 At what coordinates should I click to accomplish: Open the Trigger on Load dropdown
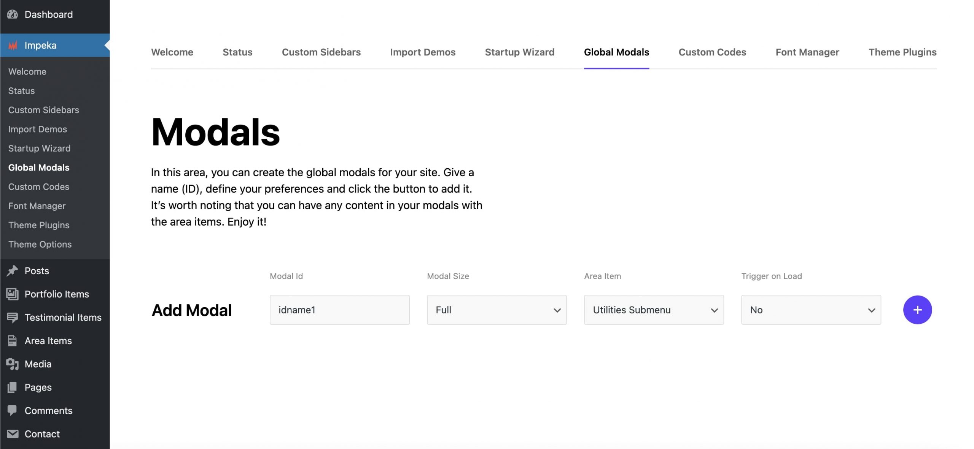click(x=811, y=310)
